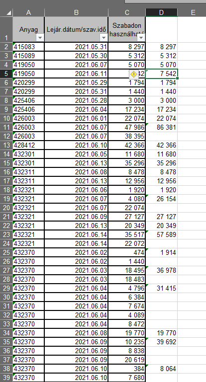The image size is (206, 382).
Task: Click column C cell showing 18 483
Action: pos(127,279)
